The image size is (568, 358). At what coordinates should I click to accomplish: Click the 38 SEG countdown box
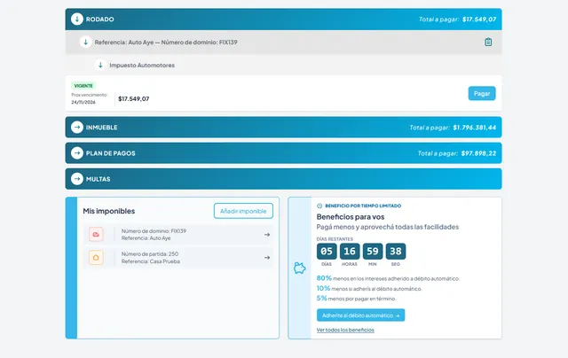396,252
